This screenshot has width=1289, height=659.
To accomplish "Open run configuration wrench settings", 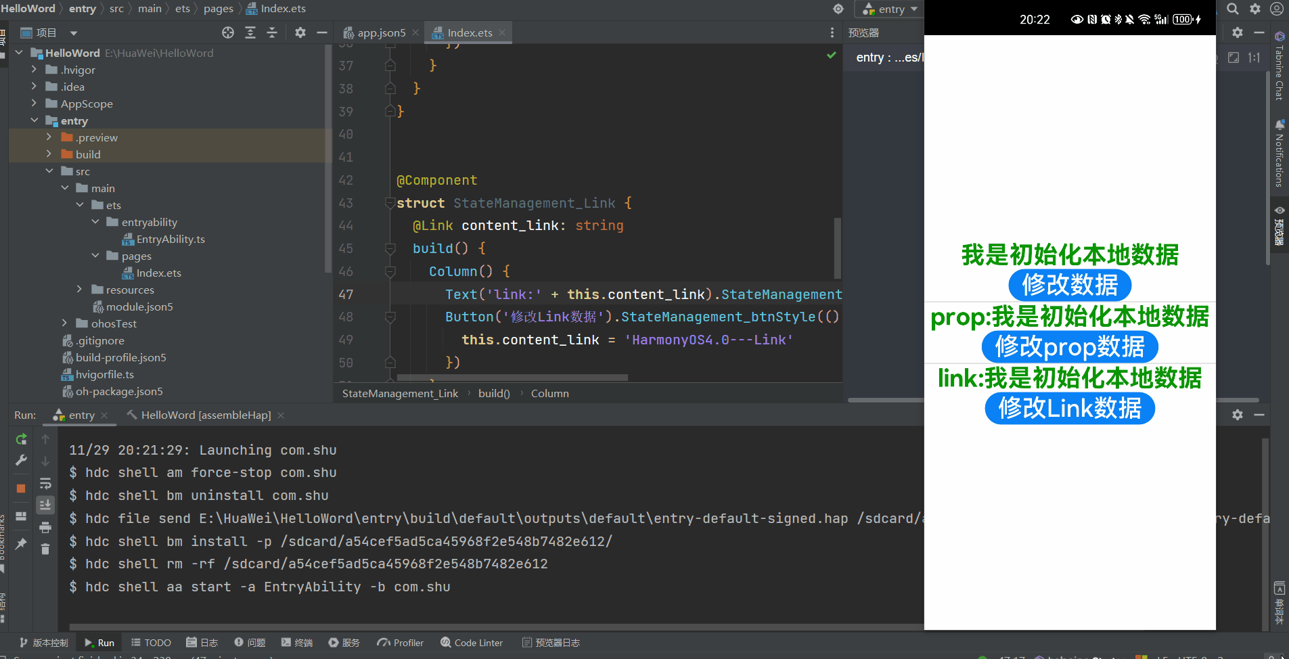I will (21, 461).
